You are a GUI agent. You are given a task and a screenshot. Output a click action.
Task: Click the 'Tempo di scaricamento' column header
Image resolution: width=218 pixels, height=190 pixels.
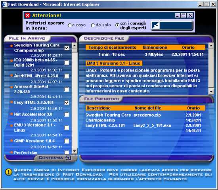pos(113,48)
